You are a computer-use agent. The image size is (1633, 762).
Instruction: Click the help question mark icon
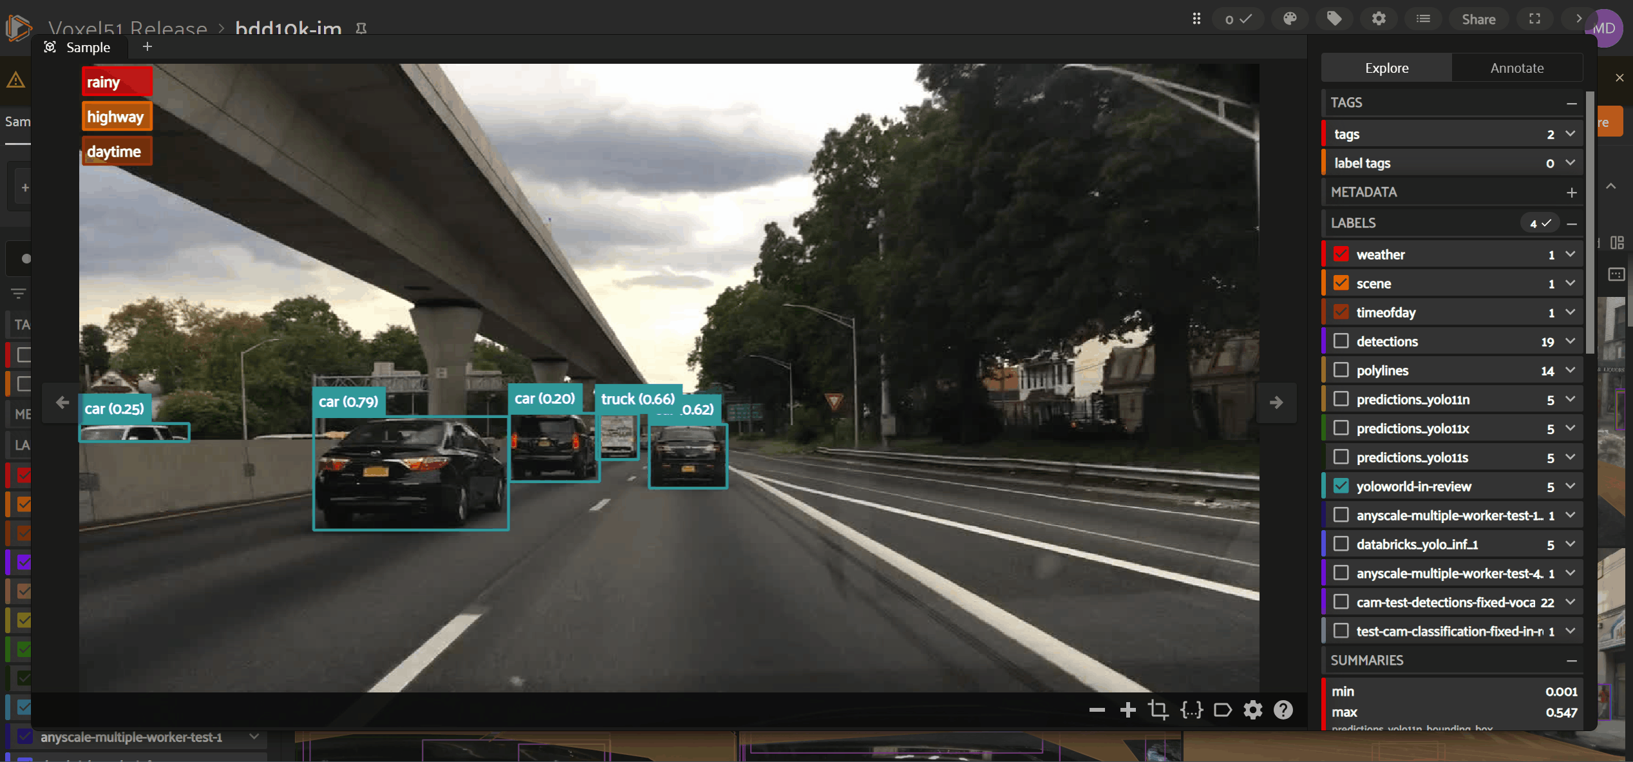pyautogui.click(x=1283, y=710)
